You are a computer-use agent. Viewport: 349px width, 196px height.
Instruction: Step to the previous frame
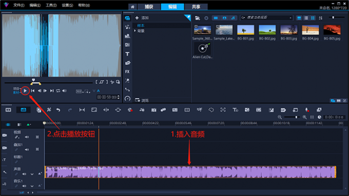(x=40, y=90)
